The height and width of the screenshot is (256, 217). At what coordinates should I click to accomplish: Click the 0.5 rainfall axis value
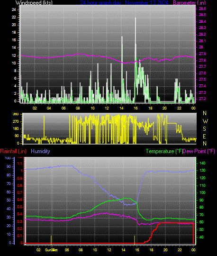(x=19, y=207)
